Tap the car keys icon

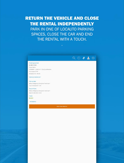[84, 58]
